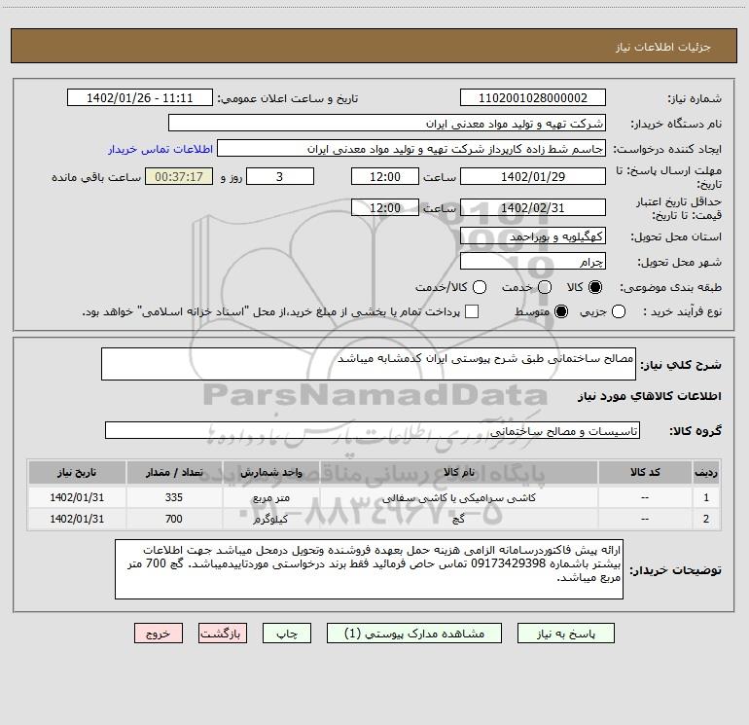Click the گروه کالا field تاسیسات و مصالح ساختمانی
The image size is (749, 725).
[x=373, y=430]
